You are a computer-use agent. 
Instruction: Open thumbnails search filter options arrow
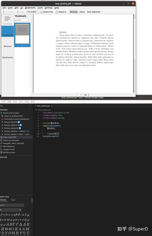tap(32, 21)
